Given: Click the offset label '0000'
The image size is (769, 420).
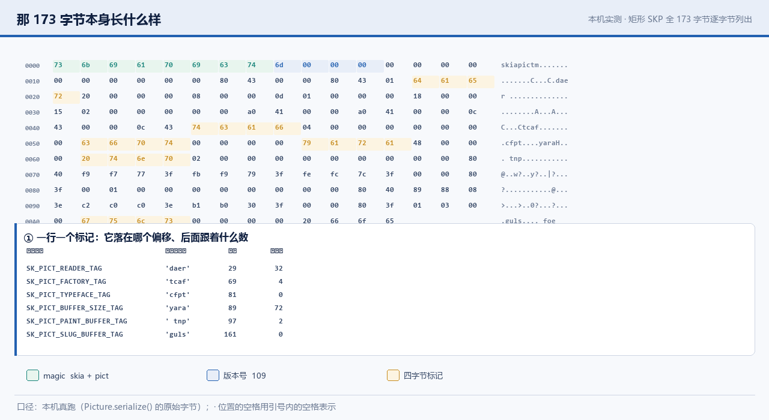Looking at the screenshot, I should pyautogui.click(x=32, y=65).
